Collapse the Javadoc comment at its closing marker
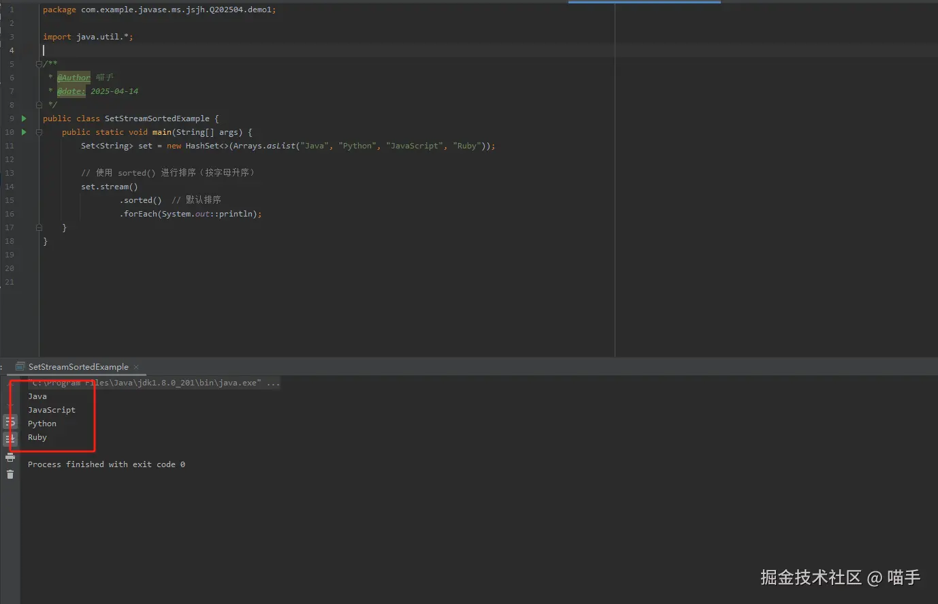This screenshot has height=604, width=938. tap(39, 105)
